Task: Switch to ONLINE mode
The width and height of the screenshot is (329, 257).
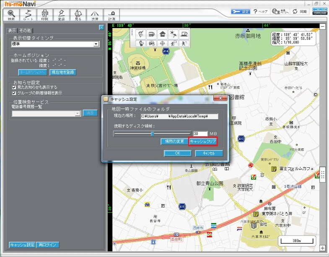Action: [x=319, y=10]
